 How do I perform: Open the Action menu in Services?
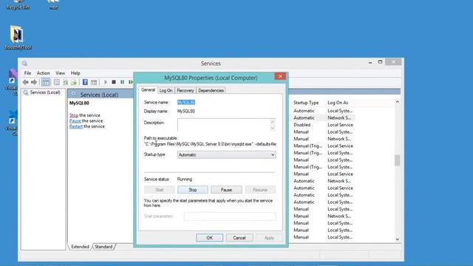(x=44, y=73)
